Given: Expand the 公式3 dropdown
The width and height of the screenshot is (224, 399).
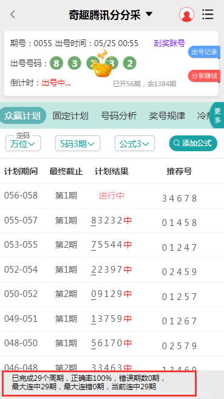Looking at the screenshot, I should [135, 143].
